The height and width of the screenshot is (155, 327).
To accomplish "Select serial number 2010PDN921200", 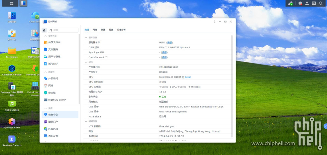I will pos(169,67).
